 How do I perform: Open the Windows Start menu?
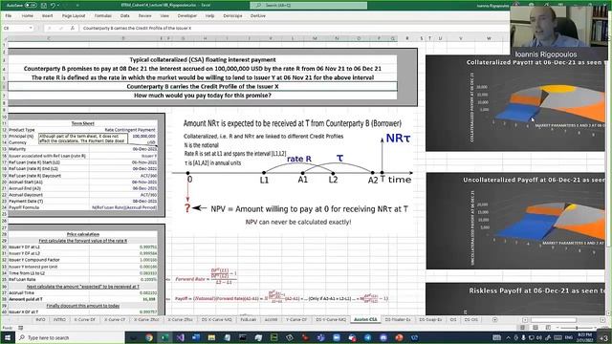click(x=7, y=337)
